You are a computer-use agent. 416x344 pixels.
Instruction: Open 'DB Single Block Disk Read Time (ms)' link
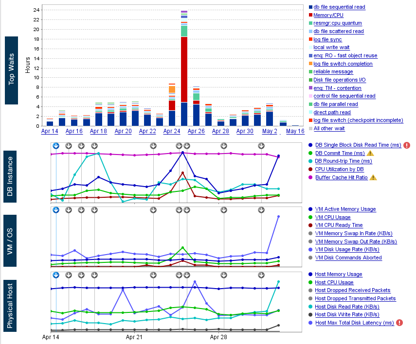pos(358,145)
